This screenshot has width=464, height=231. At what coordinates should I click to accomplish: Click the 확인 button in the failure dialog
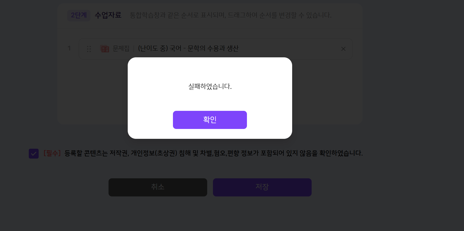coord(210,120)
